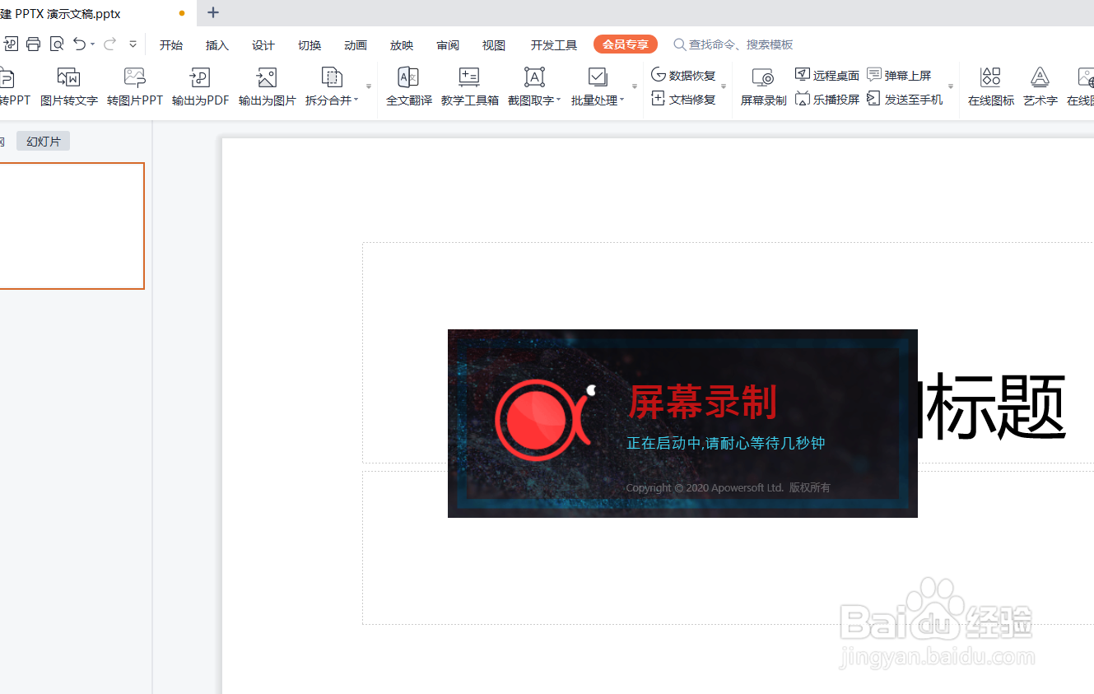This screenshot has width=1094, height=694.
Task: Select the 会员专享 tab
Action: coord(626,44)
